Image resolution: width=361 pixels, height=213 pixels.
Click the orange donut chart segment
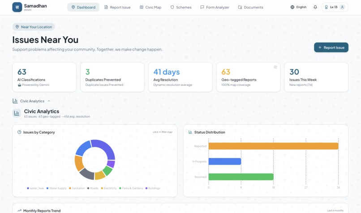pos(78,163)
